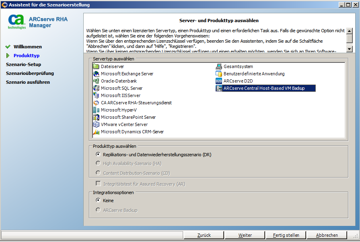Choose ARCserve Backup integration option
The image size is (360, 242).
click(98, 210)
